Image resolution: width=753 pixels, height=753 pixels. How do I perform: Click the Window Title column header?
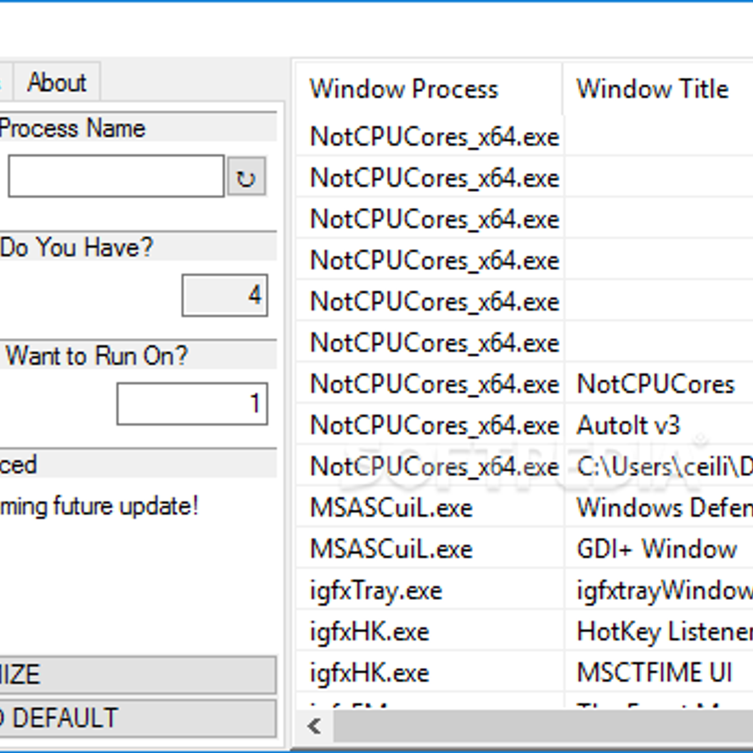(x=658, y=89)
